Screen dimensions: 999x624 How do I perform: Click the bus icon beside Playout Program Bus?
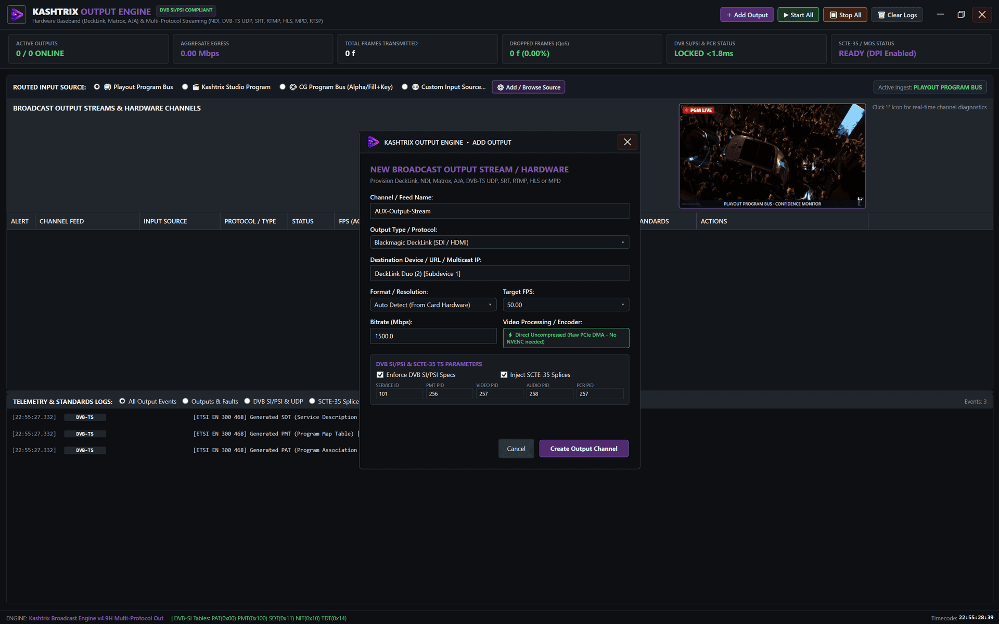point(107,87)
